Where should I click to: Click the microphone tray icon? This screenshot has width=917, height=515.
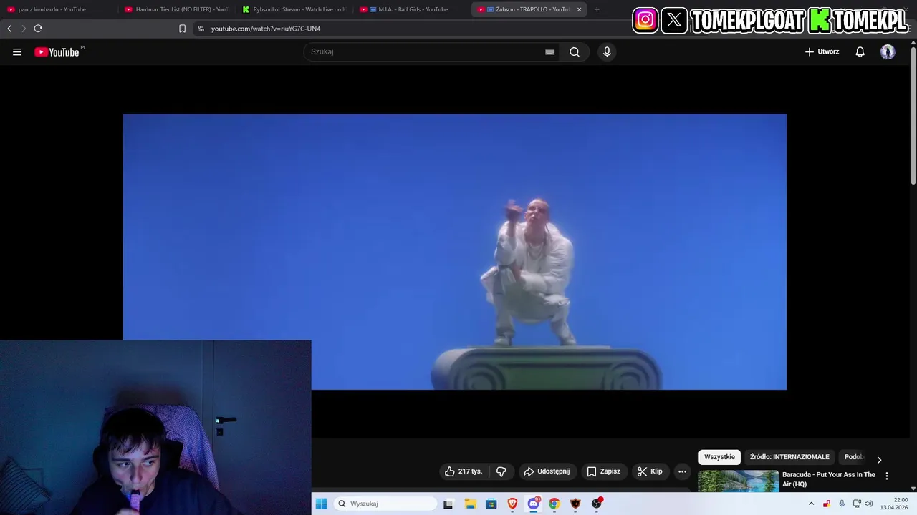click(842, 504)
